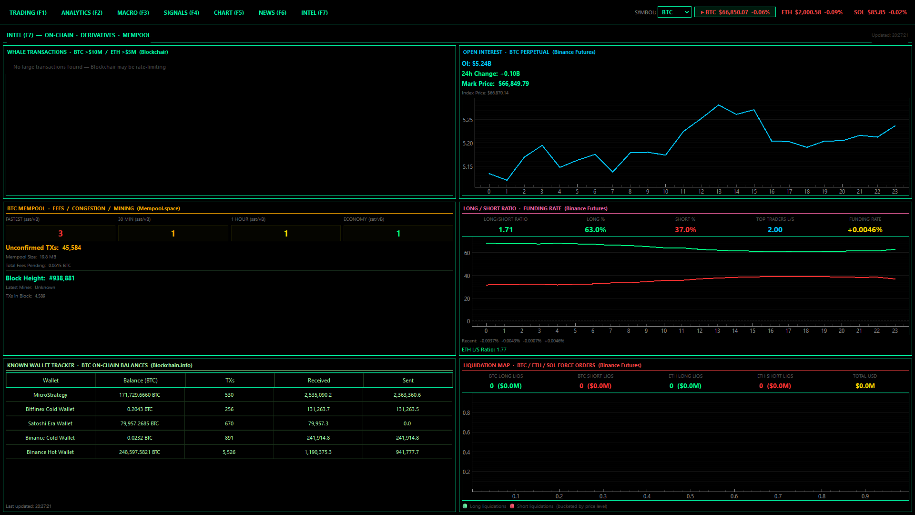Click the Received column header
This screenshot has width=915, height=515.
[x=319, y=381]
